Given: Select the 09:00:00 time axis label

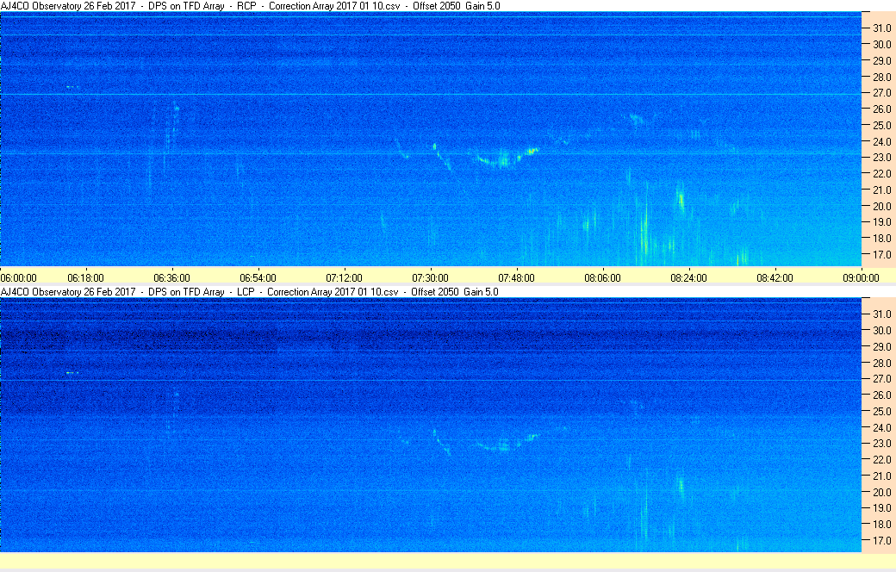Looking at the screenshot, I should click(862, 277).
